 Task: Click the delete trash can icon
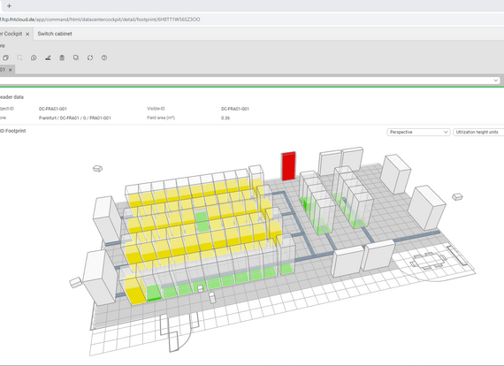point(62,57)
